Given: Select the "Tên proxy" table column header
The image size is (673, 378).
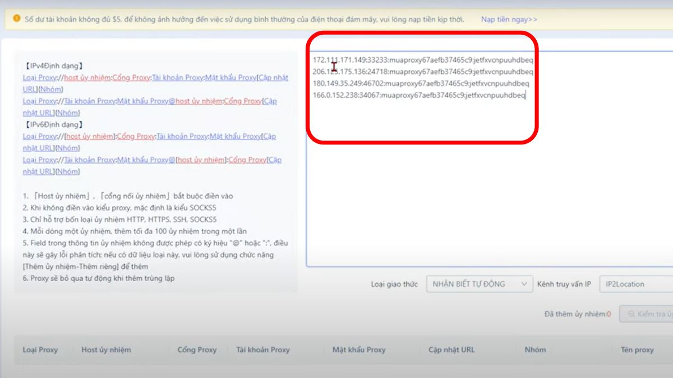Looking at the screenshot, I should pos(637,349).
